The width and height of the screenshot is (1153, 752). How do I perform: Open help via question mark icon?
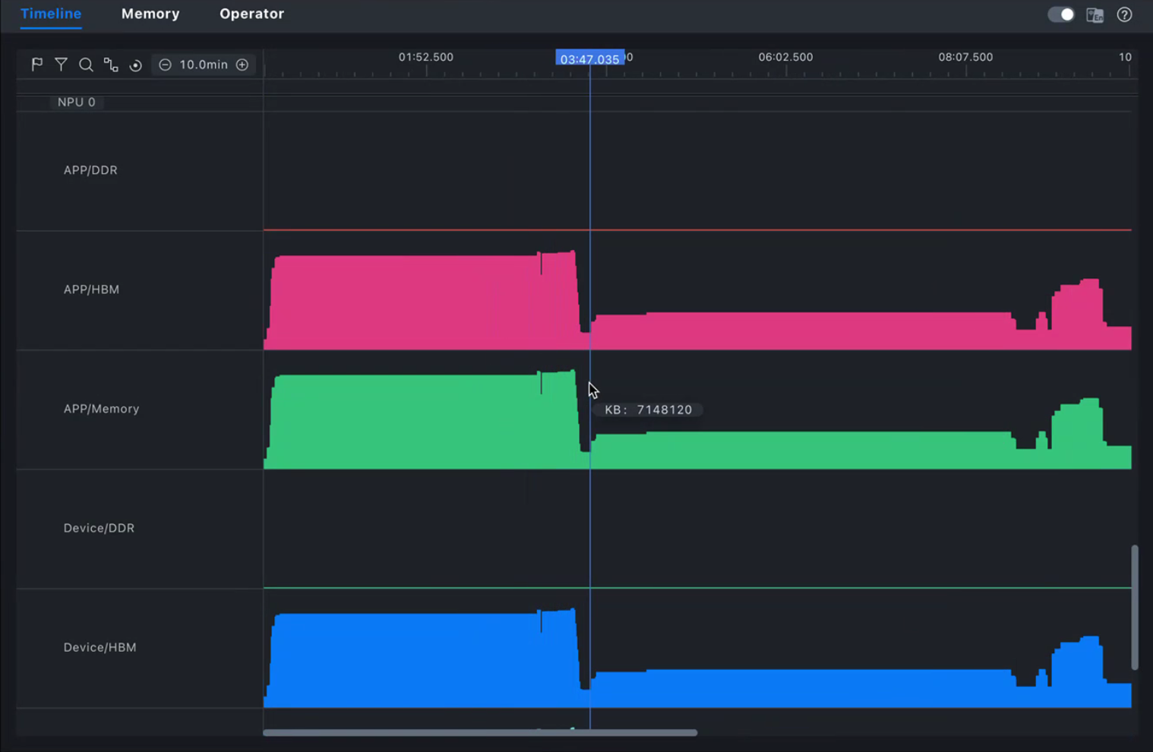tap(1125, 14)
